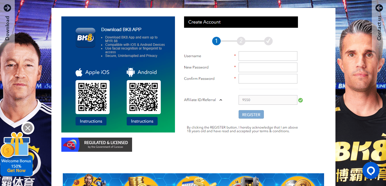
Task: Click the Download vertical label
Action: click(x=7, y=28)
